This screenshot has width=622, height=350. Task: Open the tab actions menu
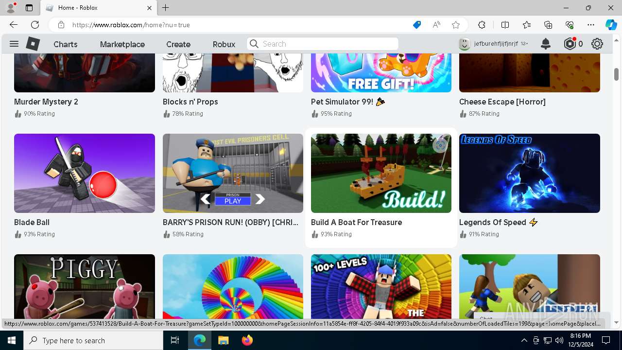(29, 8)
